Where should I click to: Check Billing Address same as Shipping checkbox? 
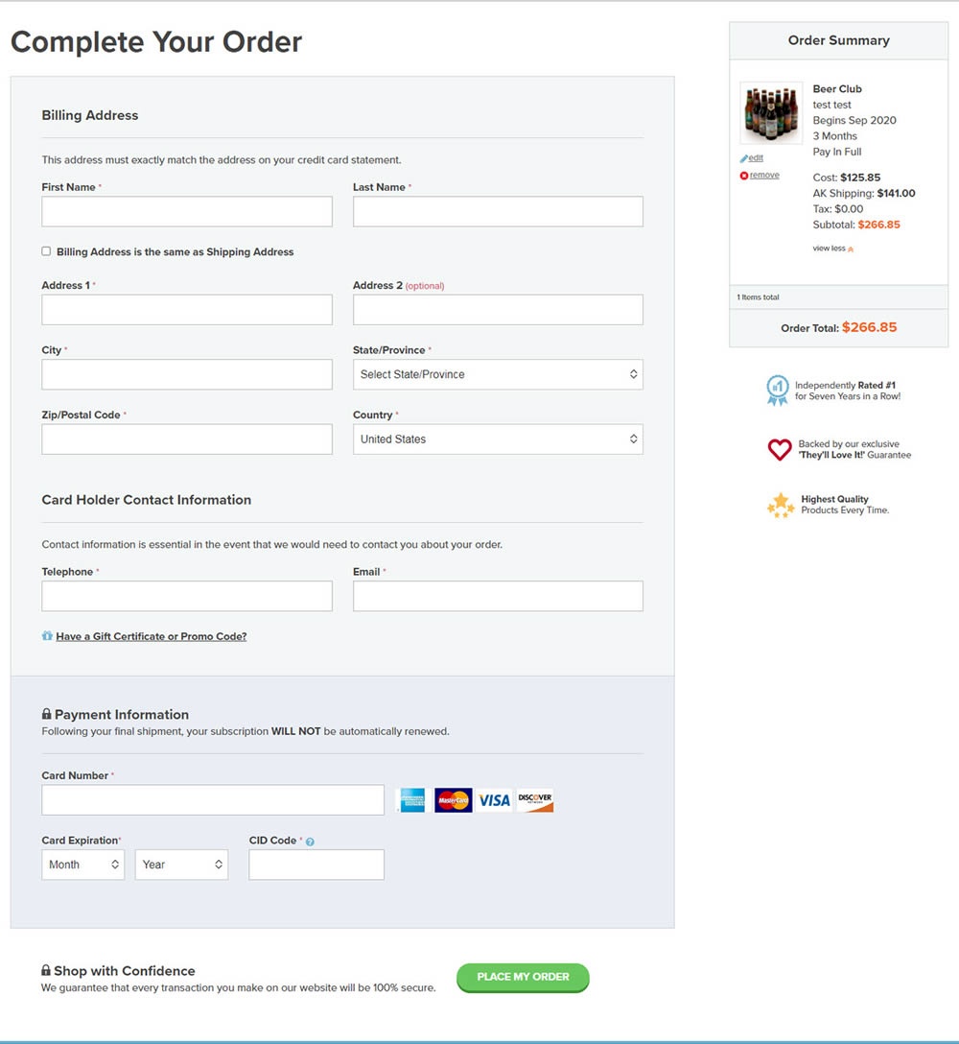pyautogui.click(x=46, y=251)
